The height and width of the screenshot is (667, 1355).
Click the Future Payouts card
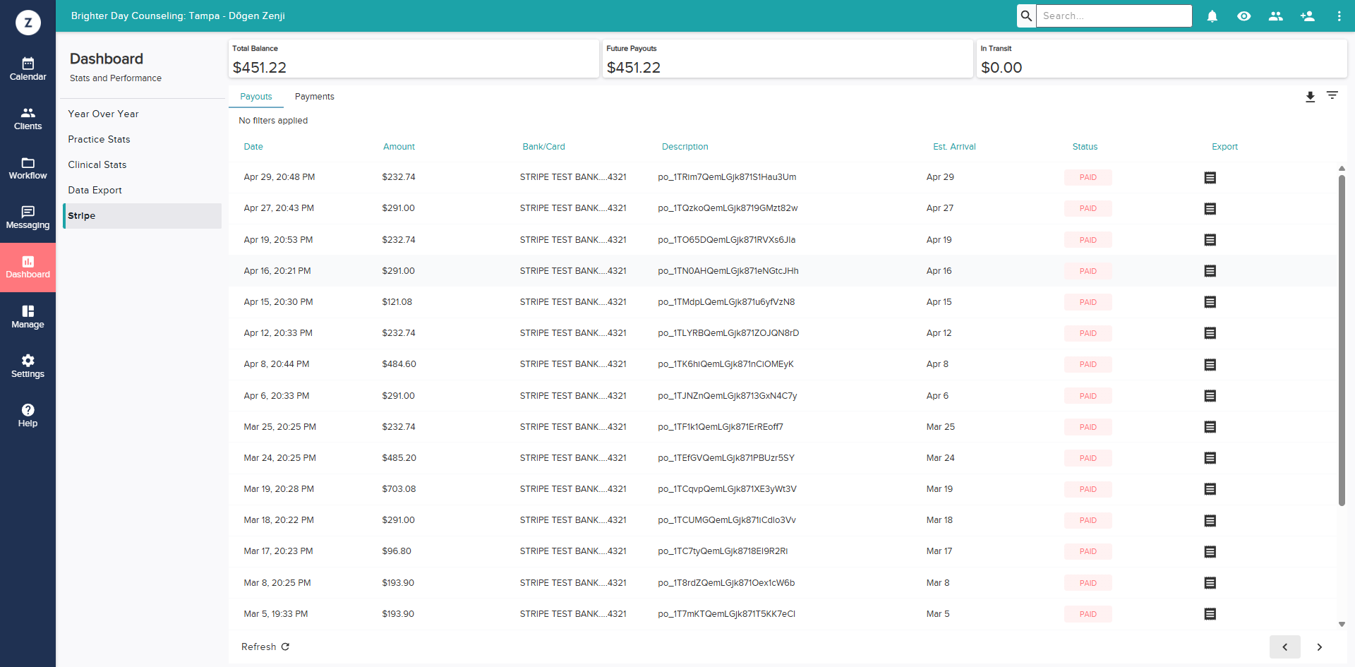(x=788, y=59)
